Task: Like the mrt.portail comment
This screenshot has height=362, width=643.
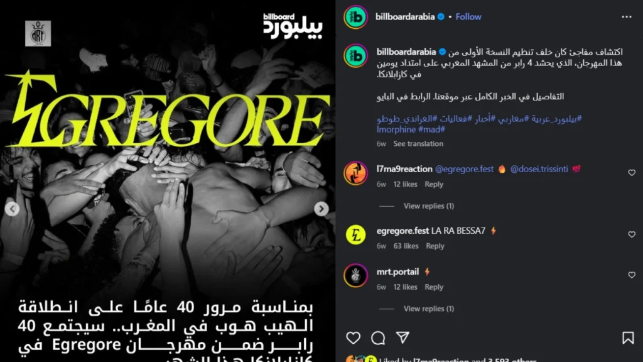Action: click(632, 275)
